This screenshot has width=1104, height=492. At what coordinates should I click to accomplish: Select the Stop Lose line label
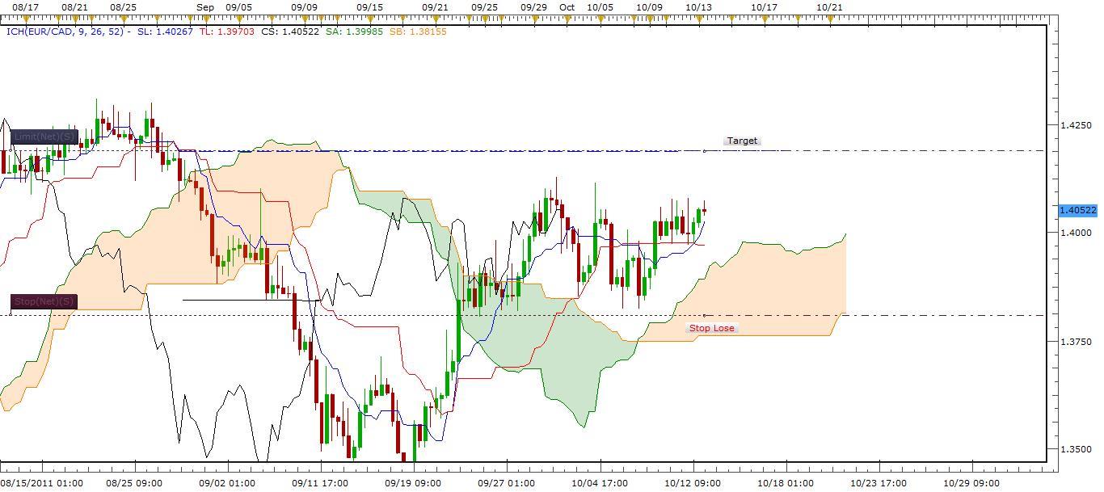pos(711,328)
